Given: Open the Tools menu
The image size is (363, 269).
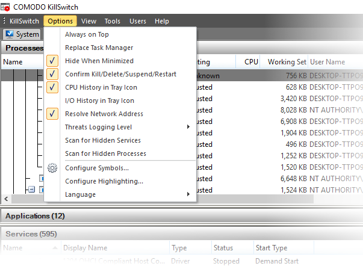Looking at the screenshot, I should 113,21.
